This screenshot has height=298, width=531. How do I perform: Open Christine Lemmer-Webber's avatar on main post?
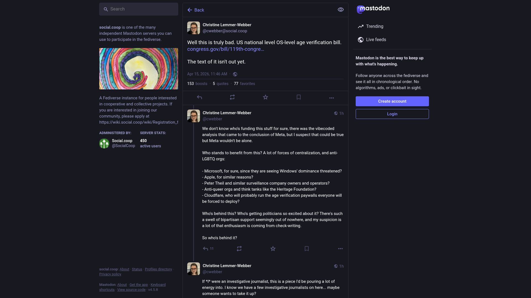click(x=194, y=28)
